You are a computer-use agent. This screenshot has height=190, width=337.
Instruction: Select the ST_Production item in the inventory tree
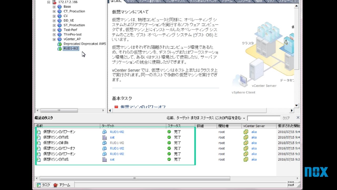[74, 25]
